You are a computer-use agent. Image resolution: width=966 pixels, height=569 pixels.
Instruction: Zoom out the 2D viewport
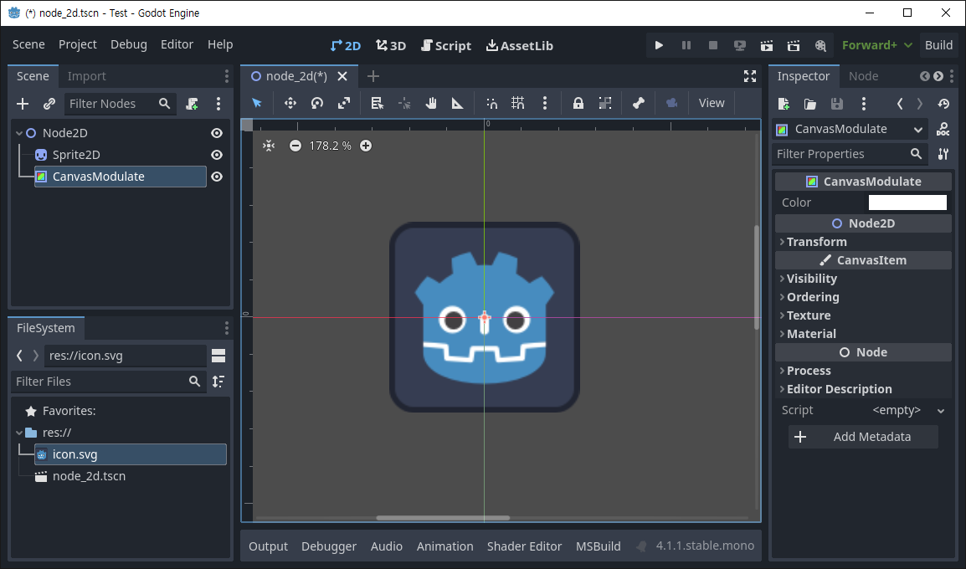point(295,146)
